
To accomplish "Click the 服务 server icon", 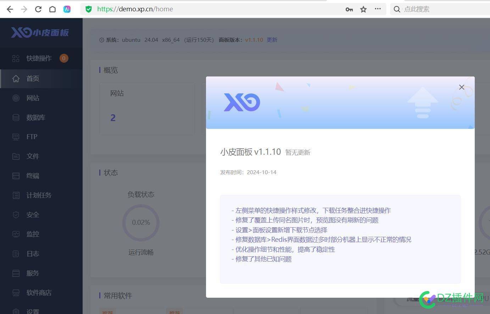I will pos(16,273).
